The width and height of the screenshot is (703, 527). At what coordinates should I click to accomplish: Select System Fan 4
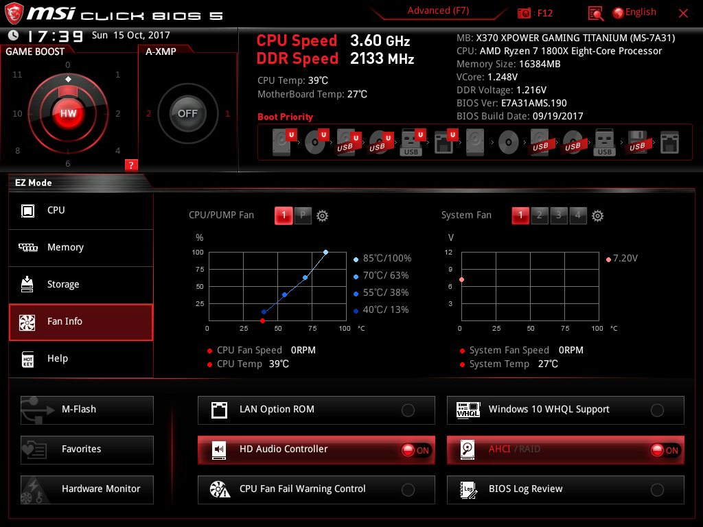click(578, 215)
